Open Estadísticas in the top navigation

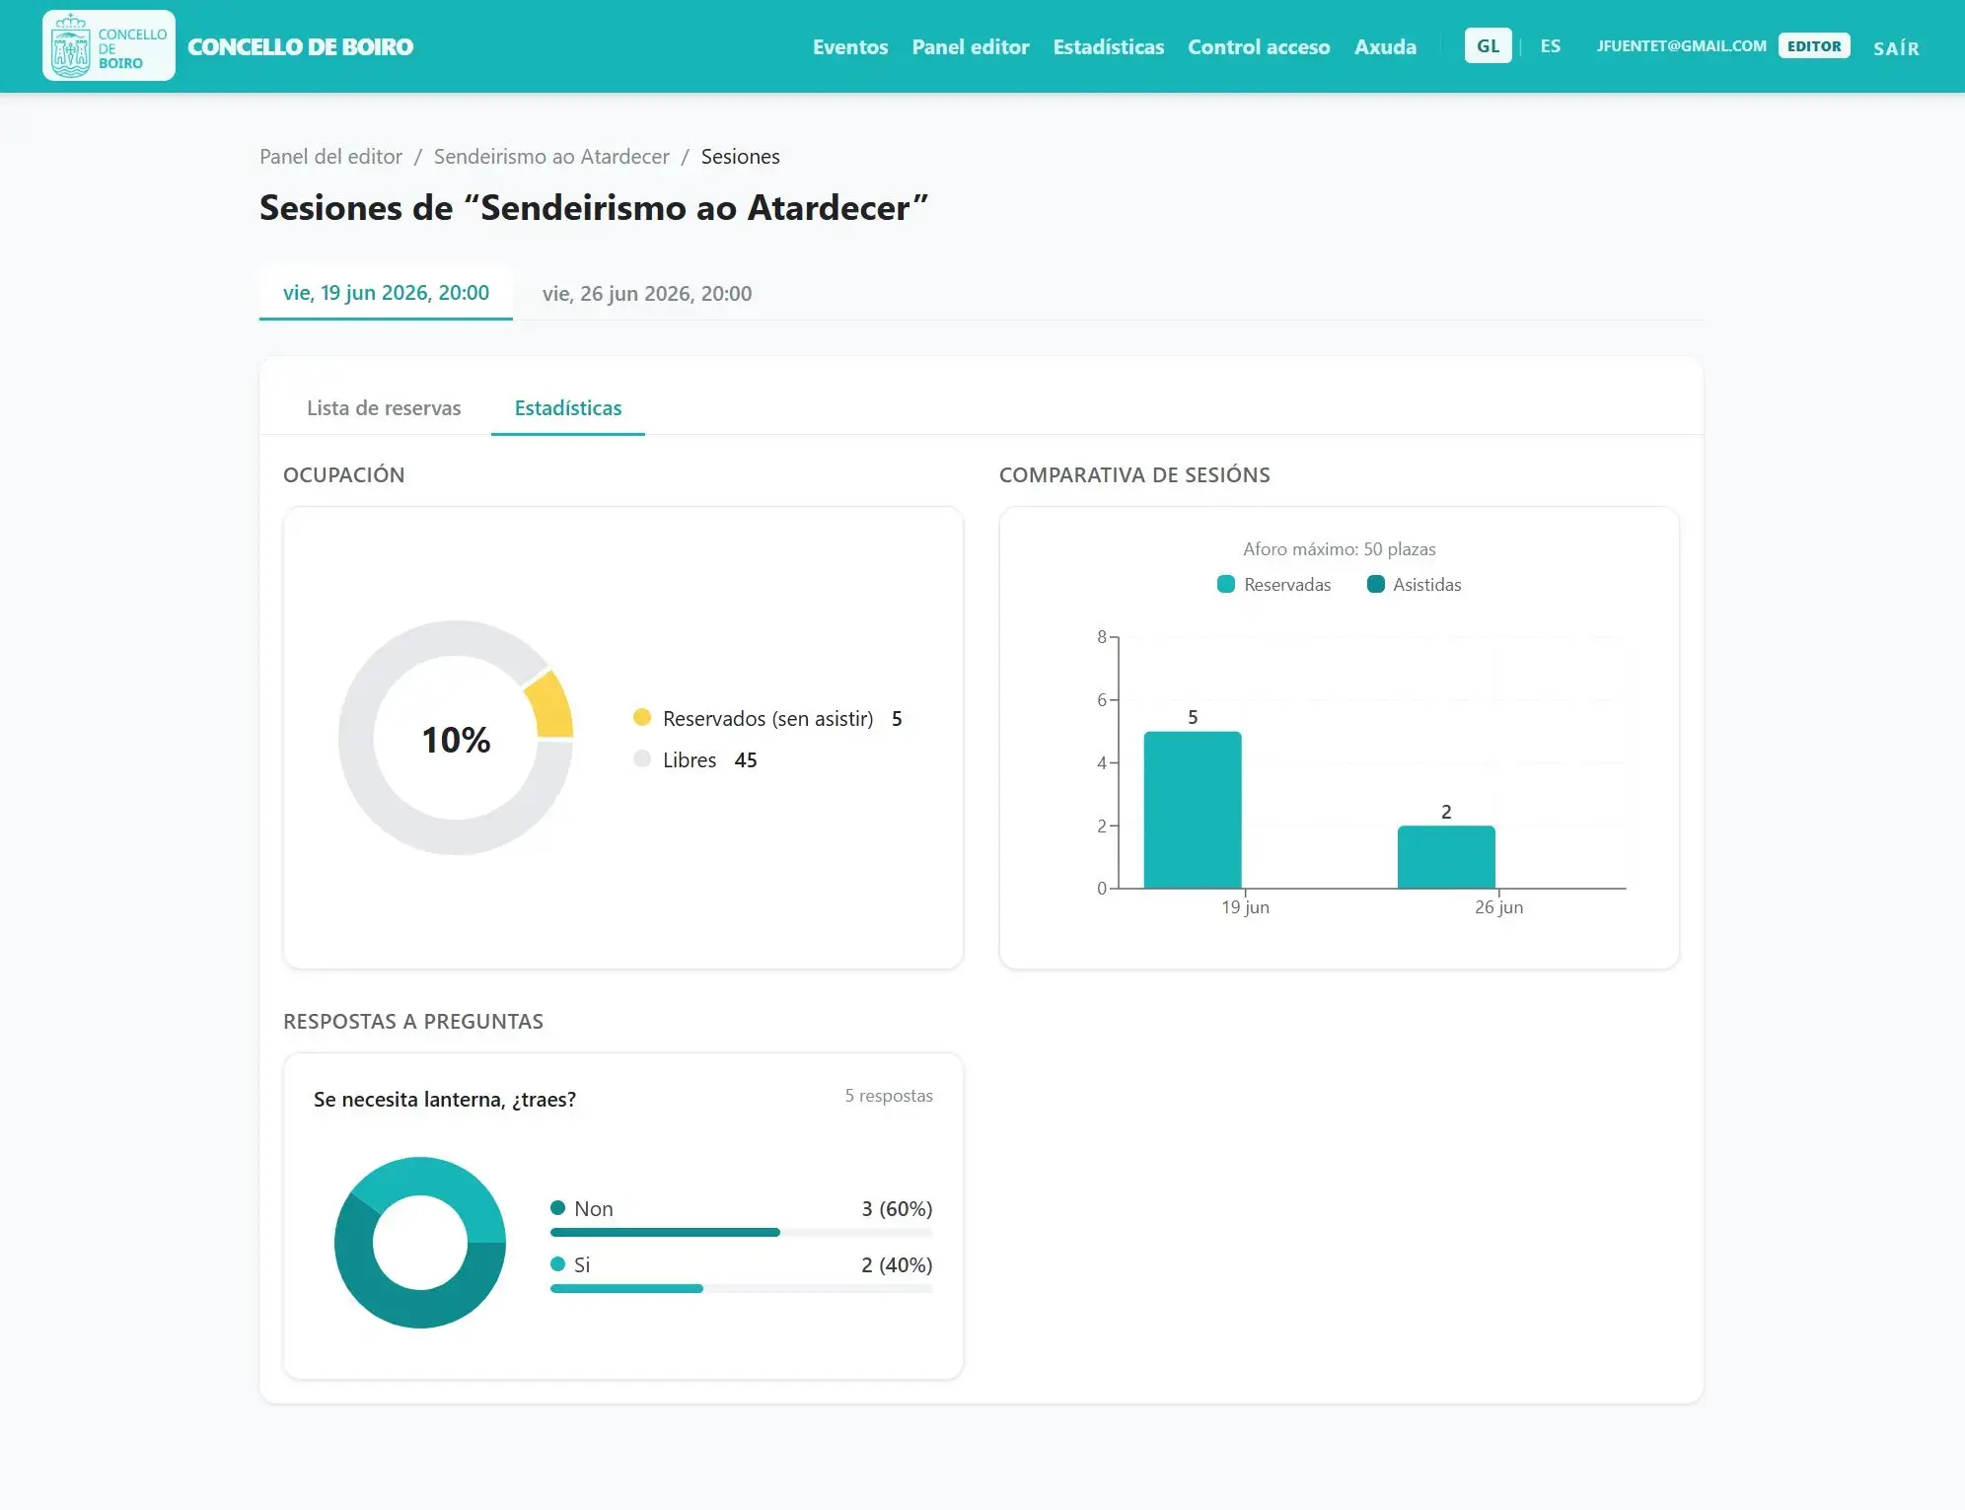1108,46
